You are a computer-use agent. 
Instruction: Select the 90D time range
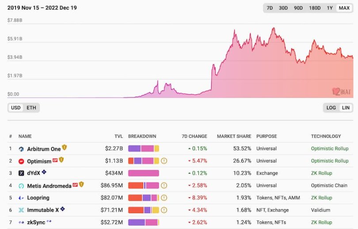coord(298,8)
